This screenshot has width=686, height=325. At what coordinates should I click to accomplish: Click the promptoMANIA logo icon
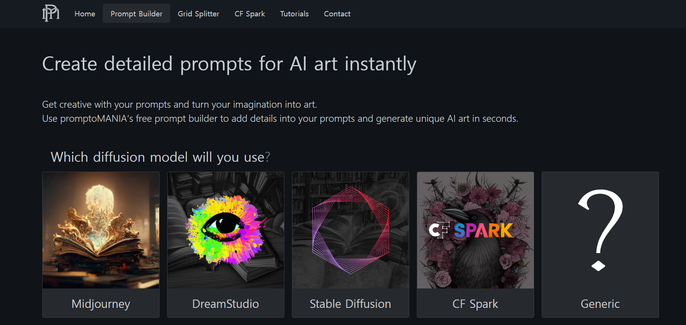[51, 13]
